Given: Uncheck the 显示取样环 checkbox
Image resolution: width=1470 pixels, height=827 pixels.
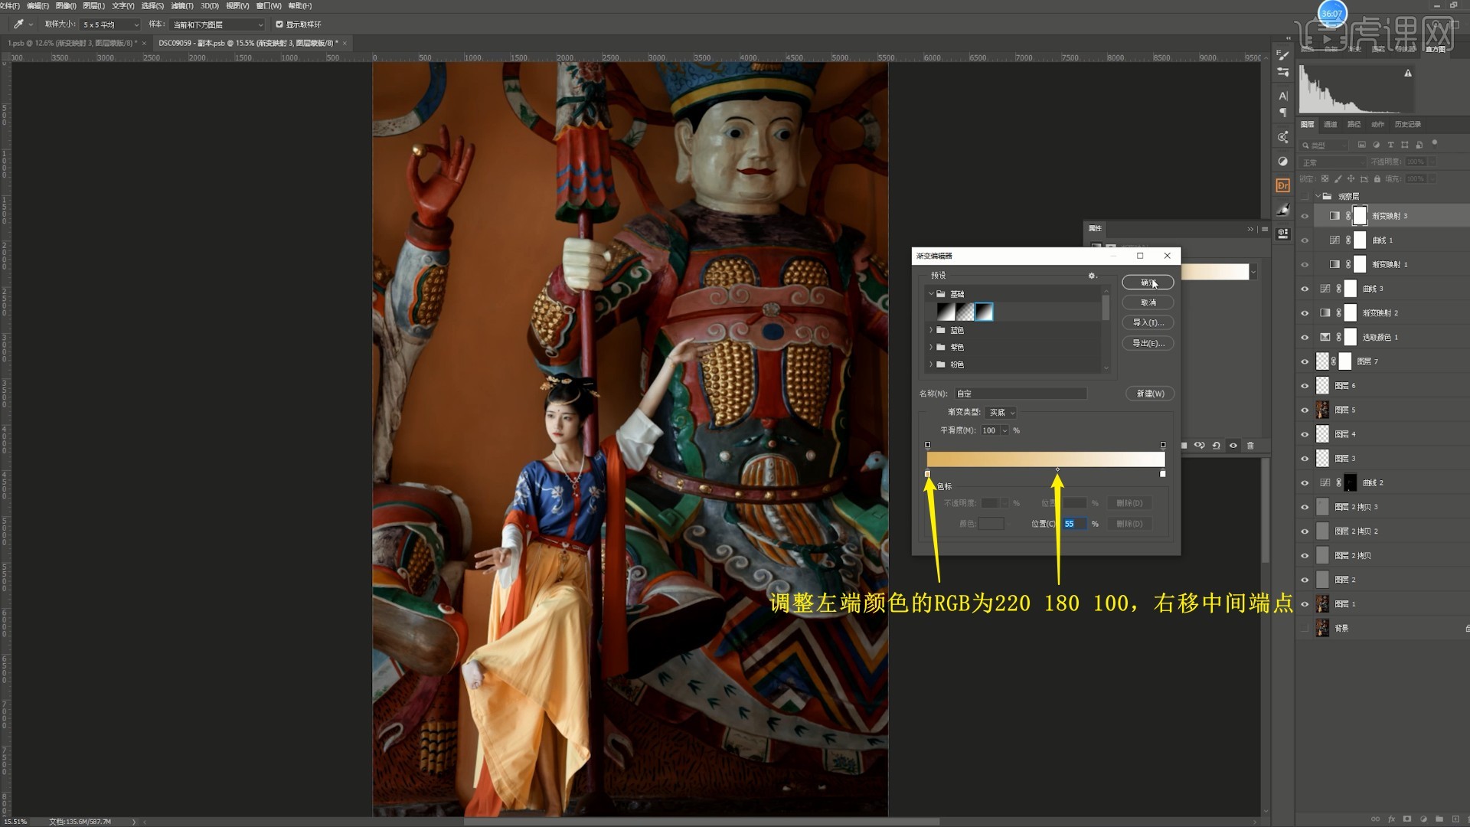Looking at the screenshot, I should click(x=279, y=25).
